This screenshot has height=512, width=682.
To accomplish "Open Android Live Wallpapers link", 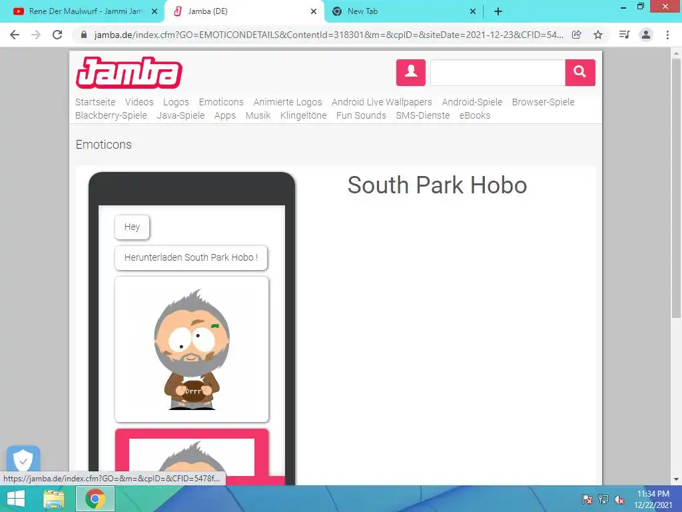I will (382, 102).
